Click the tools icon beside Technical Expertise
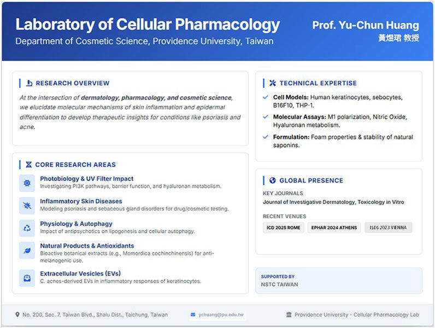Image resolution: width=435 pixels, height=328 pixels. point(273,83)
